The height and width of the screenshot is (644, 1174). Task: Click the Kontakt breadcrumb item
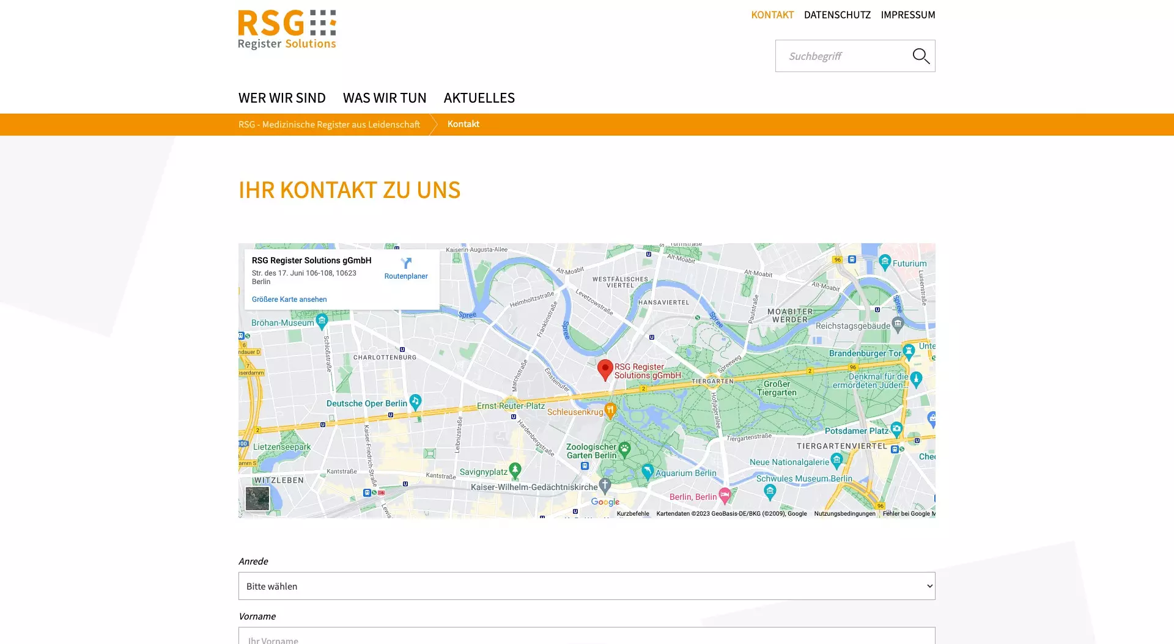463,124
